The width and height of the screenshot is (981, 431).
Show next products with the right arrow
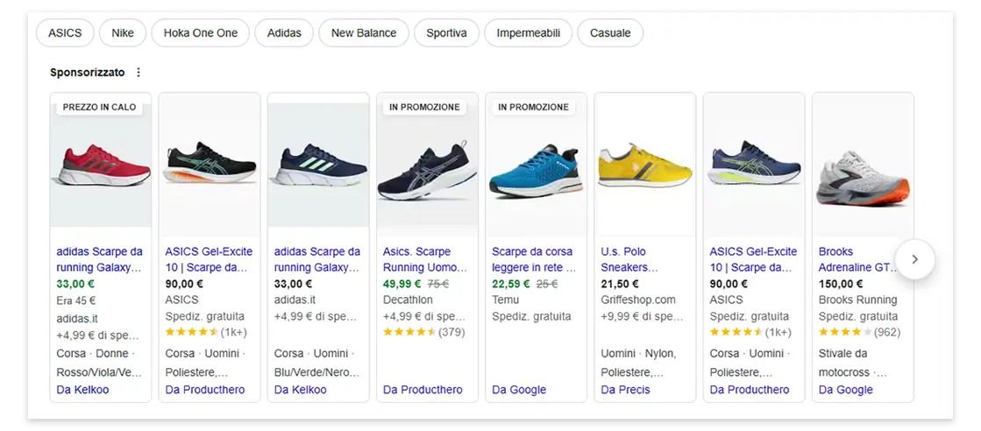(914, 259)
